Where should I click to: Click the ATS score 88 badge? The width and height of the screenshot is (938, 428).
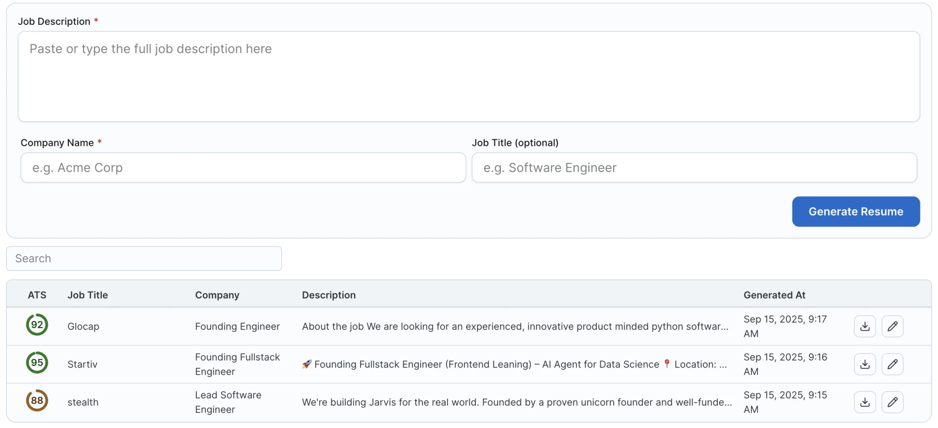click(x=37, y=401)
